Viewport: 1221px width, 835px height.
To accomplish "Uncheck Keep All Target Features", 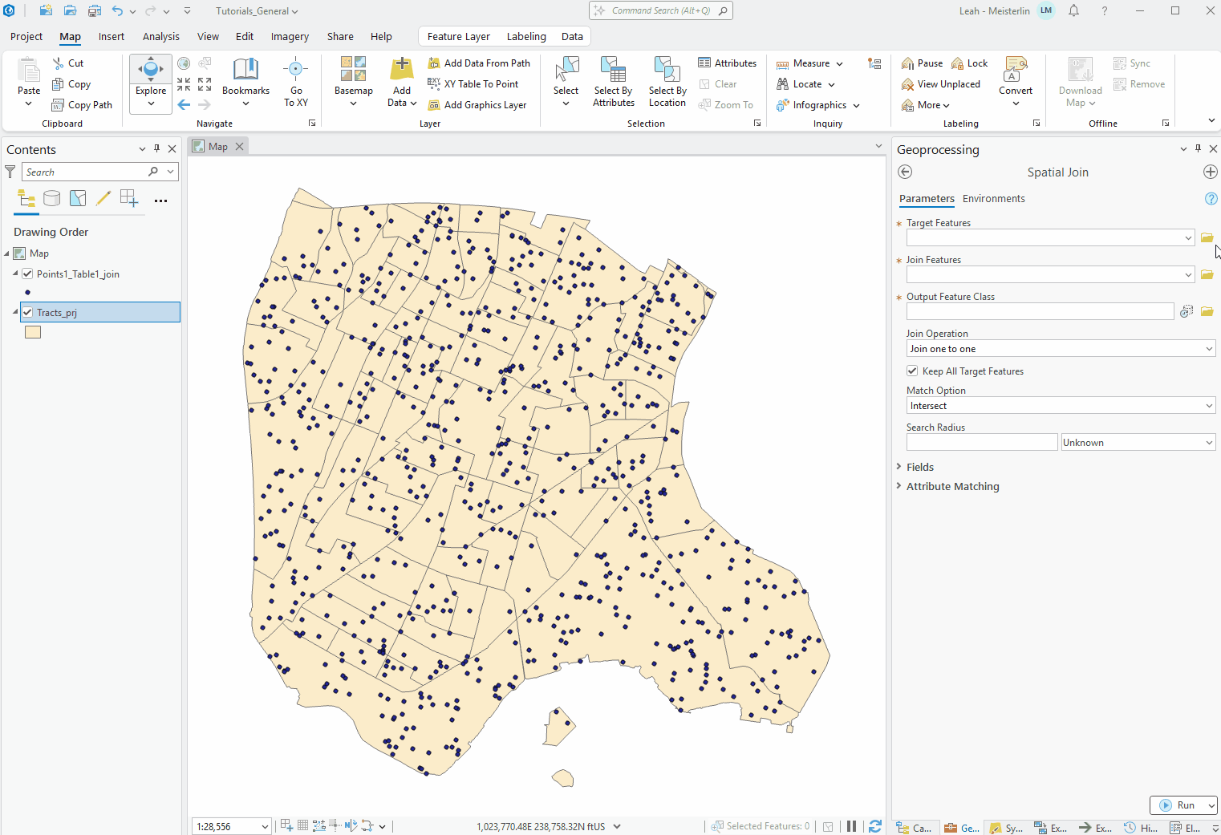I will click(x=911, y=371).
